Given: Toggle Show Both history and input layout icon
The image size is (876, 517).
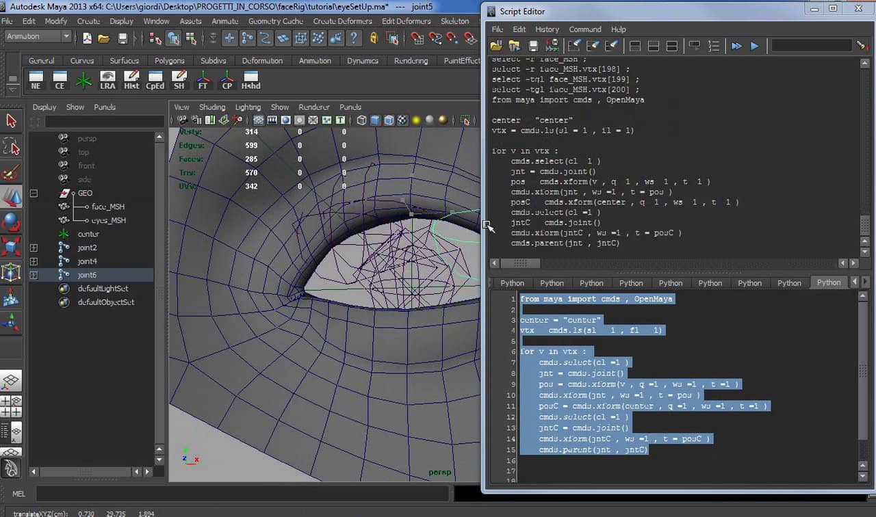Looking at the screenshot, I should (671, 46).
